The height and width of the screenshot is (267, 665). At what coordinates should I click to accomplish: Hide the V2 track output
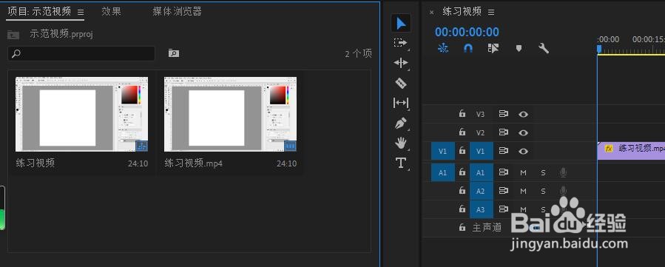[524, 132]
